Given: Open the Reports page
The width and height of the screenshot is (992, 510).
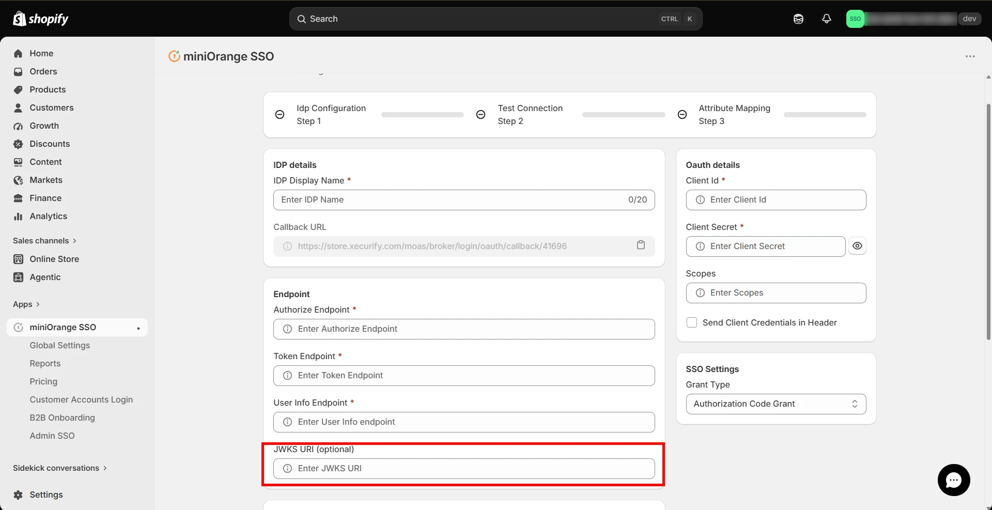Looking at the screenshot, I should [x=45, y=364].
